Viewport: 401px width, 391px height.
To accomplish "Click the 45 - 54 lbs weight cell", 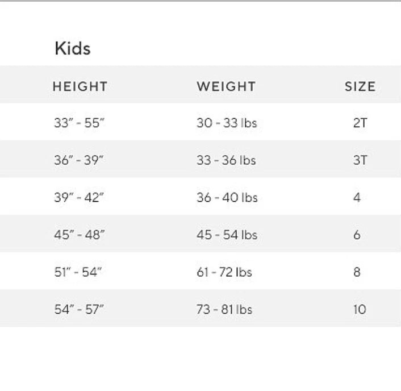I will tap(227, 235).
